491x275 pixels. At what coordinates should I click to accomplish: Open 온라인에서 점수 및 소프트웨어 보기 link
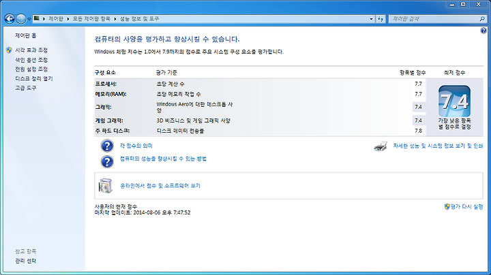[x=160, y=186]
